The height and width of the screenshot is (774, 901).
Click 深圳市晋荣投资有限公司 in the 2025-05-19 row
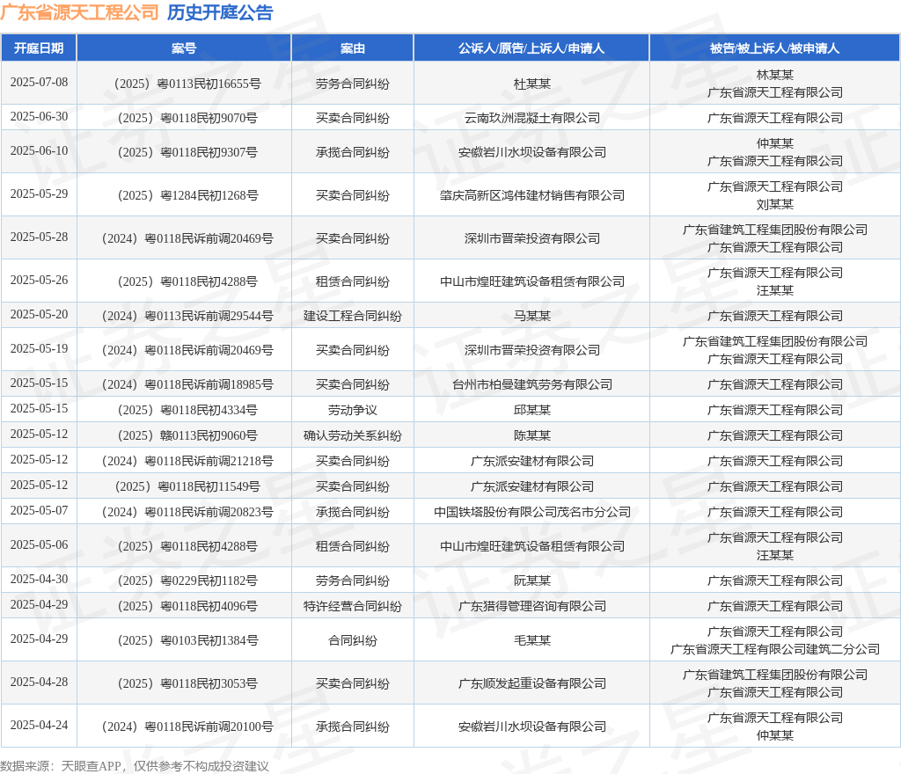pos(532,351)
